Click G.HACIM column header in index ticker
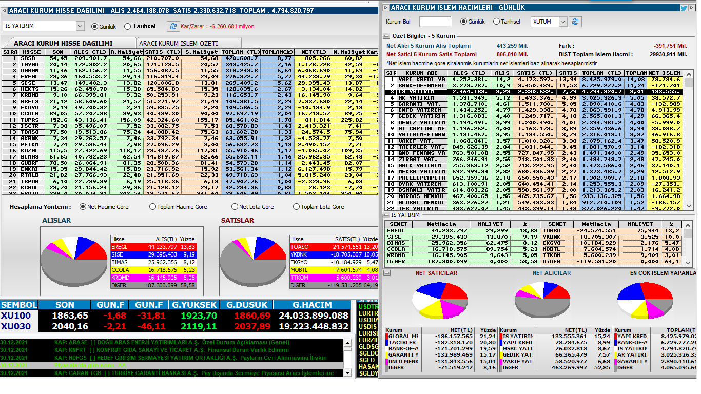 pos(313,305)
